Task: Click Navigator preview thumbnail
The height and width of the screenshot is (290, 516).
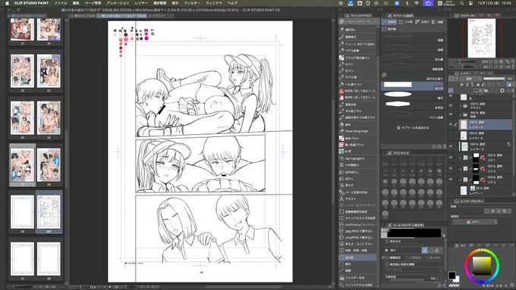Action: pyautogui.click(x=482, y=38)
